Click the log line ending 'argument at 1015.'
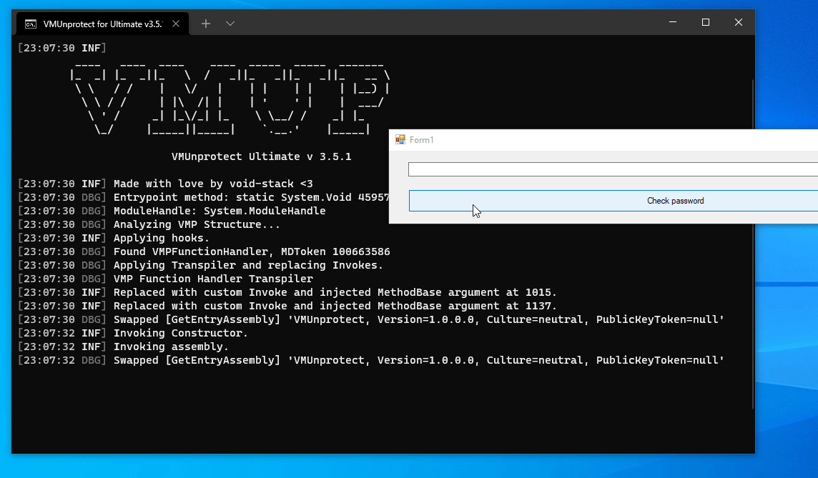 287,292
